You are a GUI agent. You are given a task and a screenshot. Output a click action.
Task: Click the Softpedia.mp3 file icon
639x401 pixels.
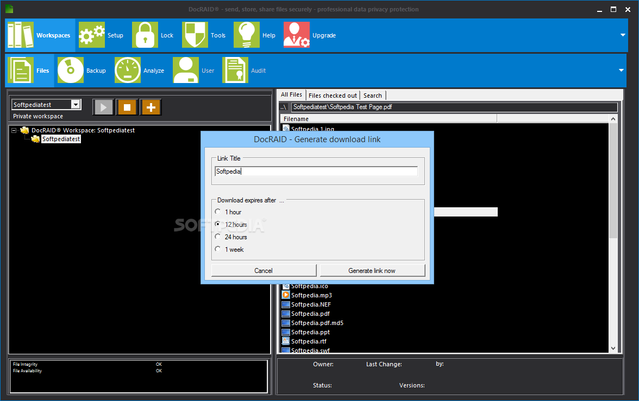point(286,295)
